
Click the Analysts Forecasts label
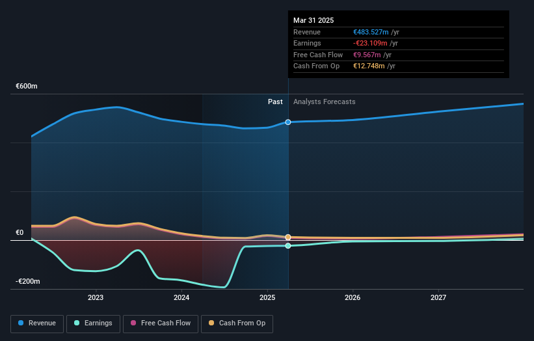pyautogui.click(x=324, y=102)
